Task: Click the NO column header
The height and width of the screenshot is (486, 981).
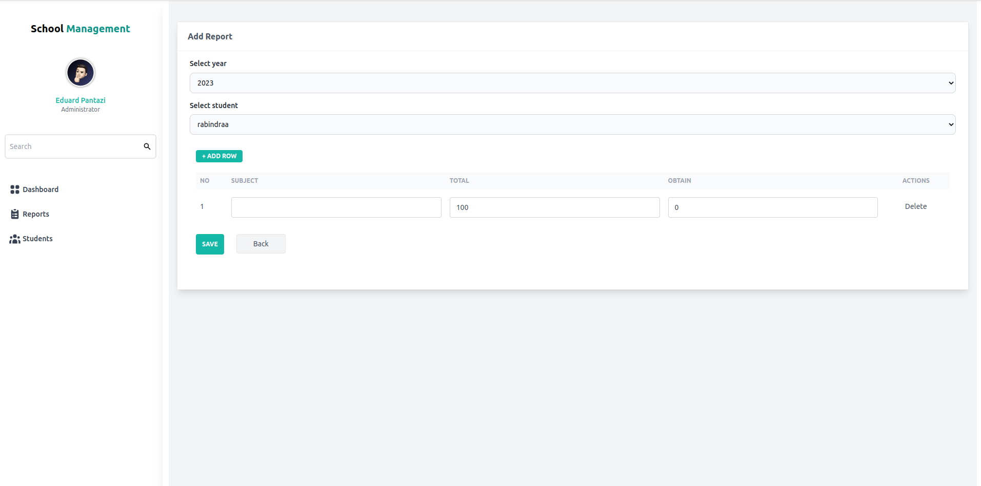Action: click(x=205, y=181)
